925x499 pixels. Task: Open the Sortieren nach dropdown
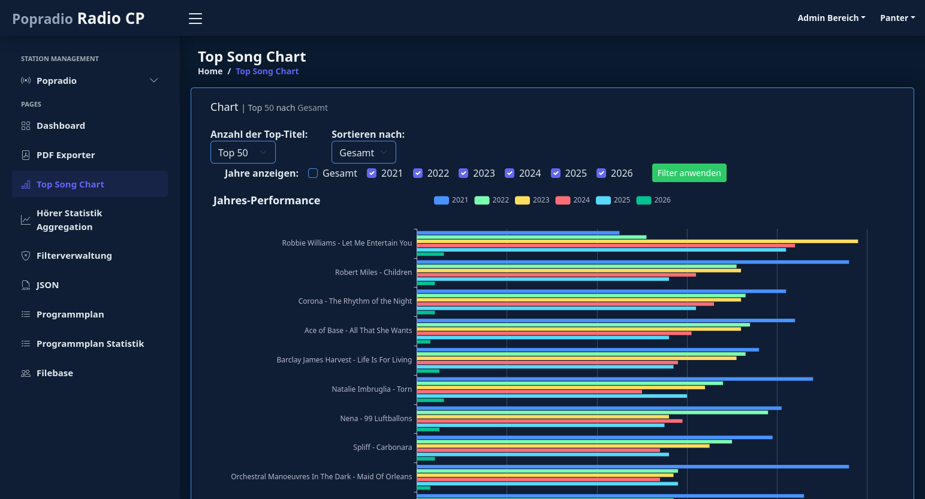click(x=363, y=152)
